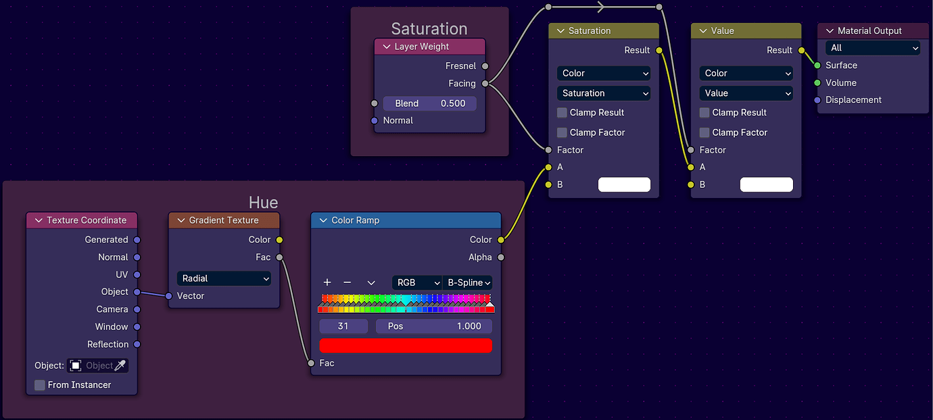Open the RGB color mode dropdown on Color Ramp

pyautogui.click(x=416, y=282)
